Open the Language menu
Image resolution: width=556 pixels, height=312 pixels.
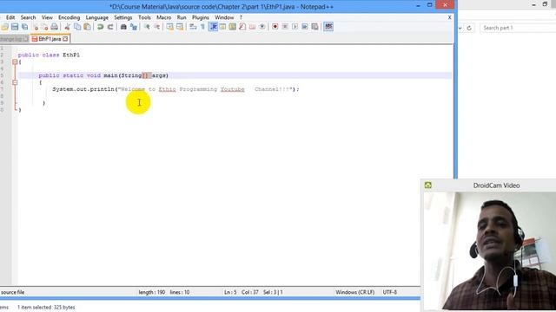click(96, 17)
